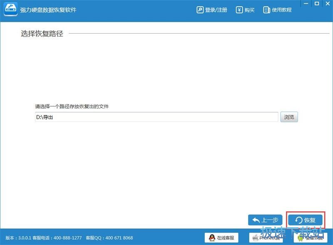Click the 浏览 browse button

pyautogui.click(x=289, y=117)
